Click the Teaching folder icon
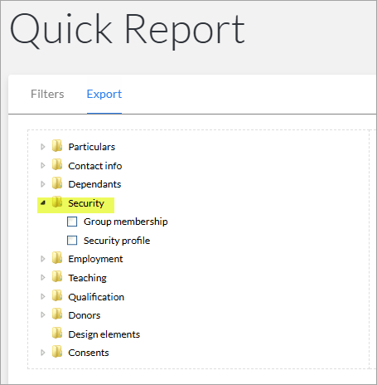Screen dimensions: 377x385 coord(57,276)
